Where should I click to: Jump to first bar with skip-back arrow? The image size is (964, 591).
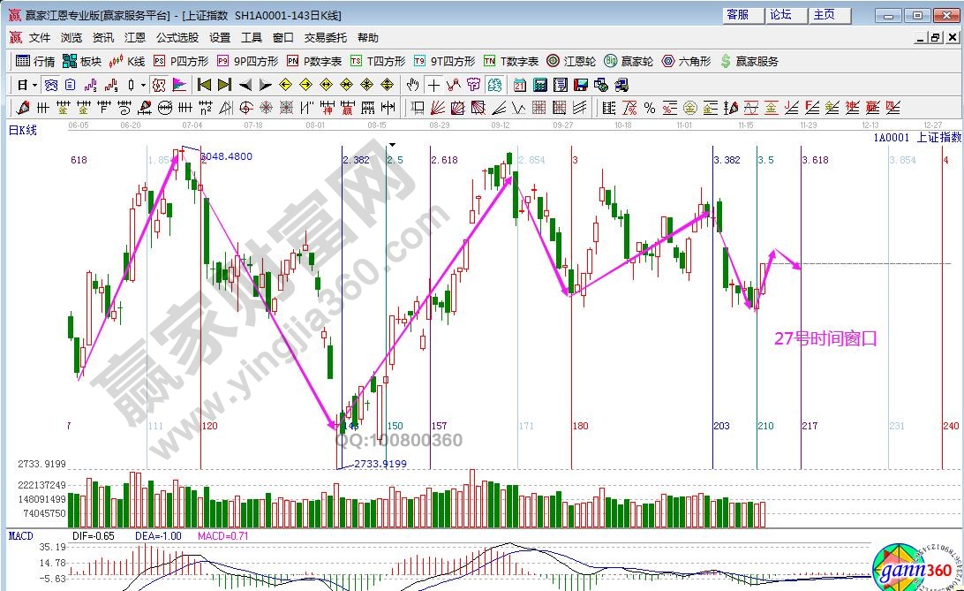point(204,85)
